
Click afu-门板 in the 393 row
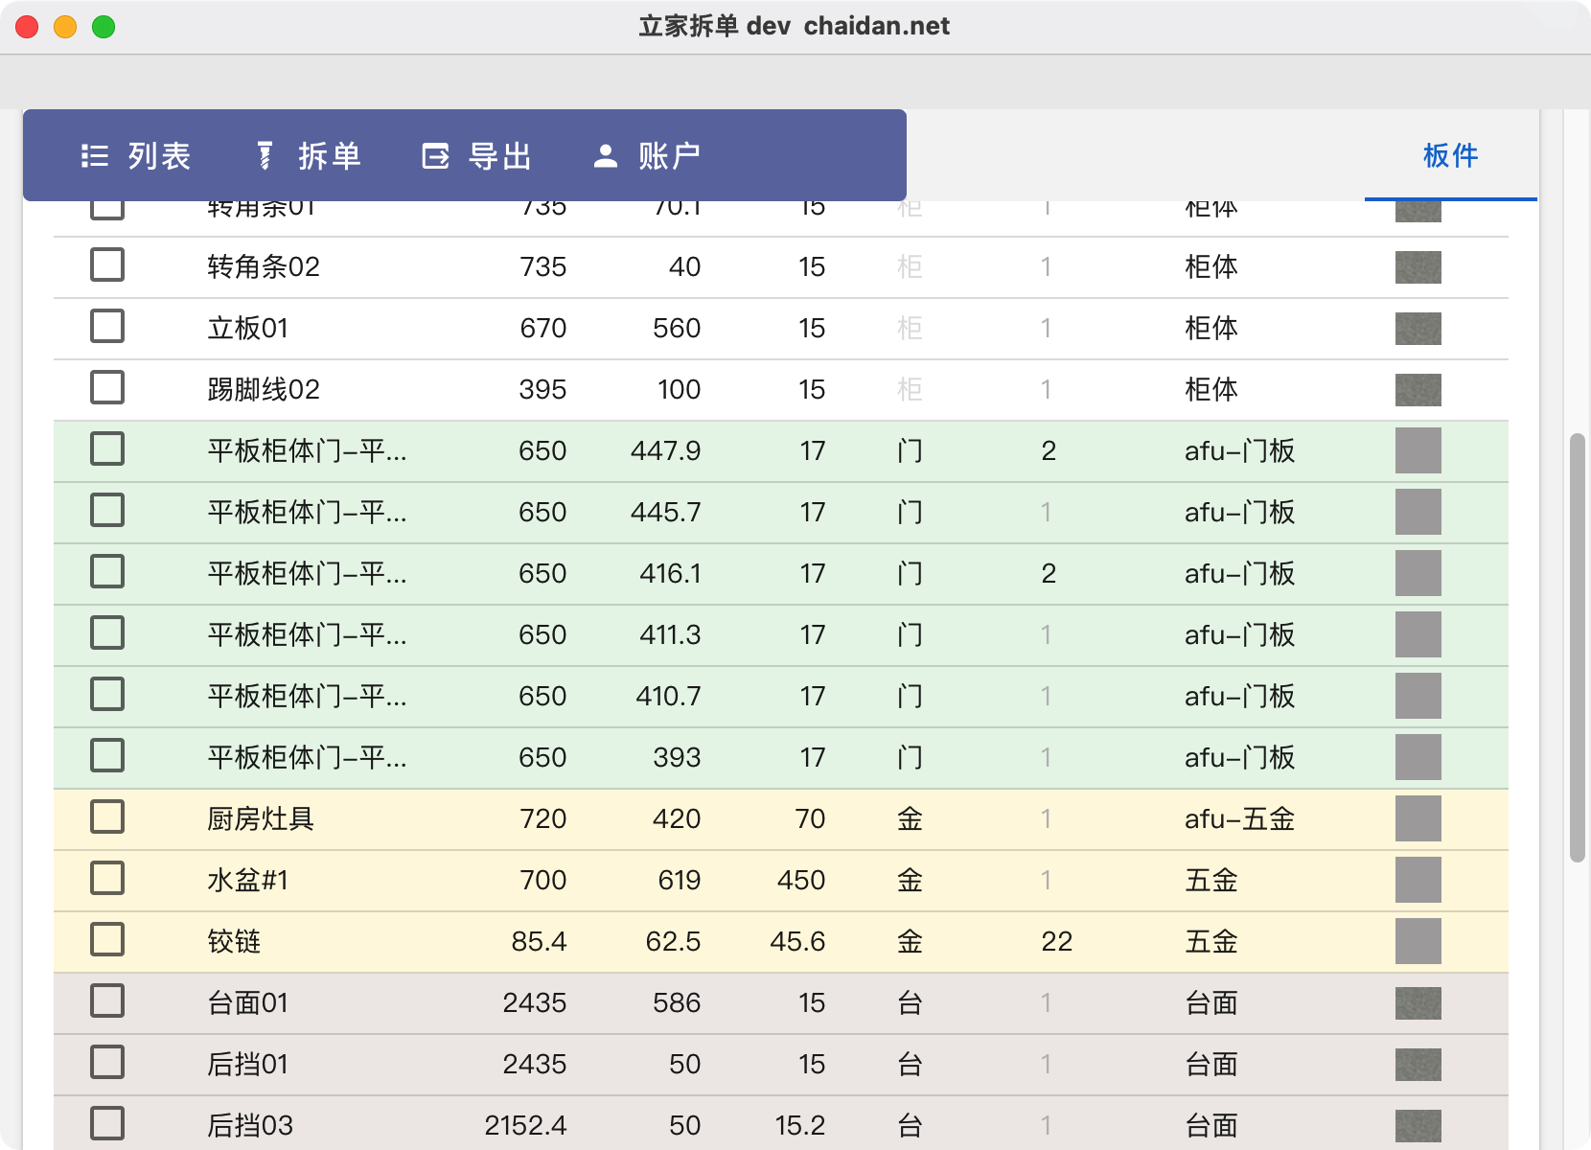coord(1239,757)
